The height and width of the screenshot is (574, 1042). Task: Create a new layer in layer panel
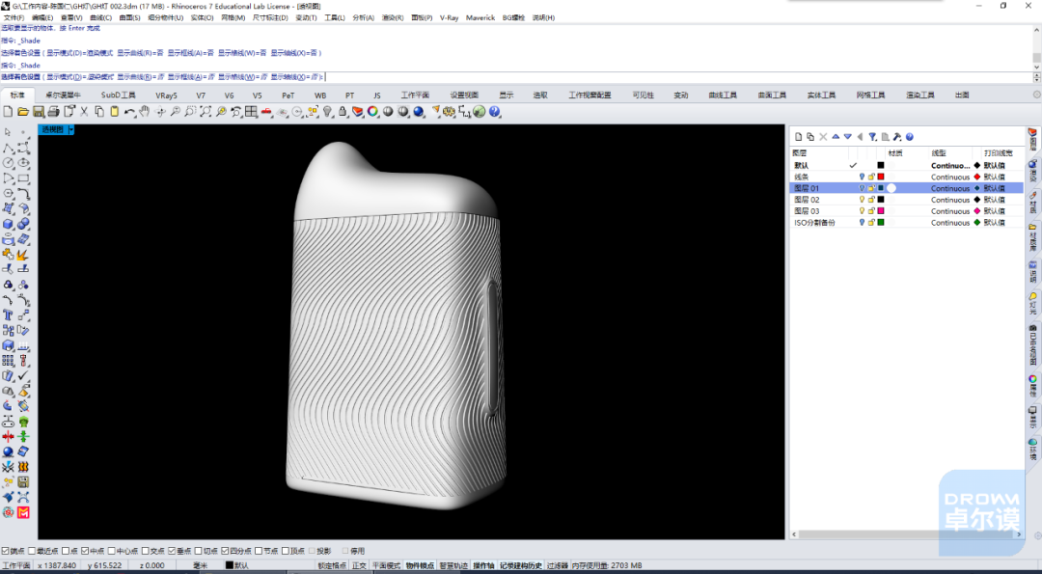[799, 137]
